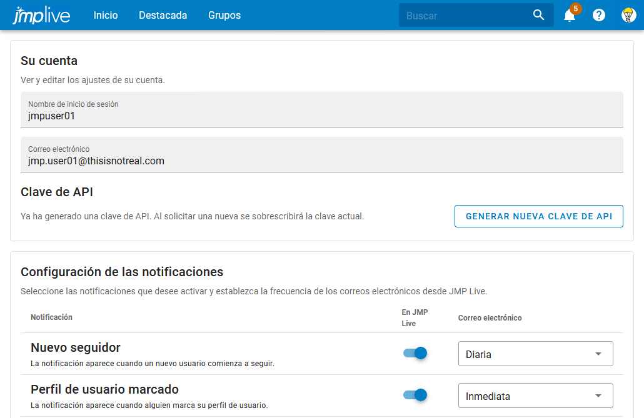
Task: Click 'Ya ha generado una clave de API' text
Action: click(192, 216)
